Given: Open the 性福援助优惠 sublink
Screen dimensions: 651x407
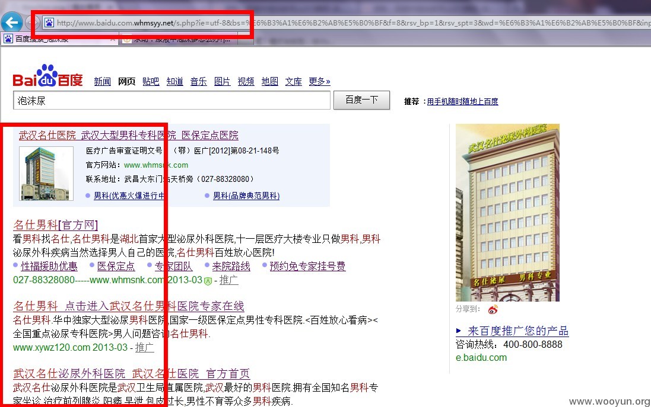Looking at the screenshot, I should coord(49,266).
